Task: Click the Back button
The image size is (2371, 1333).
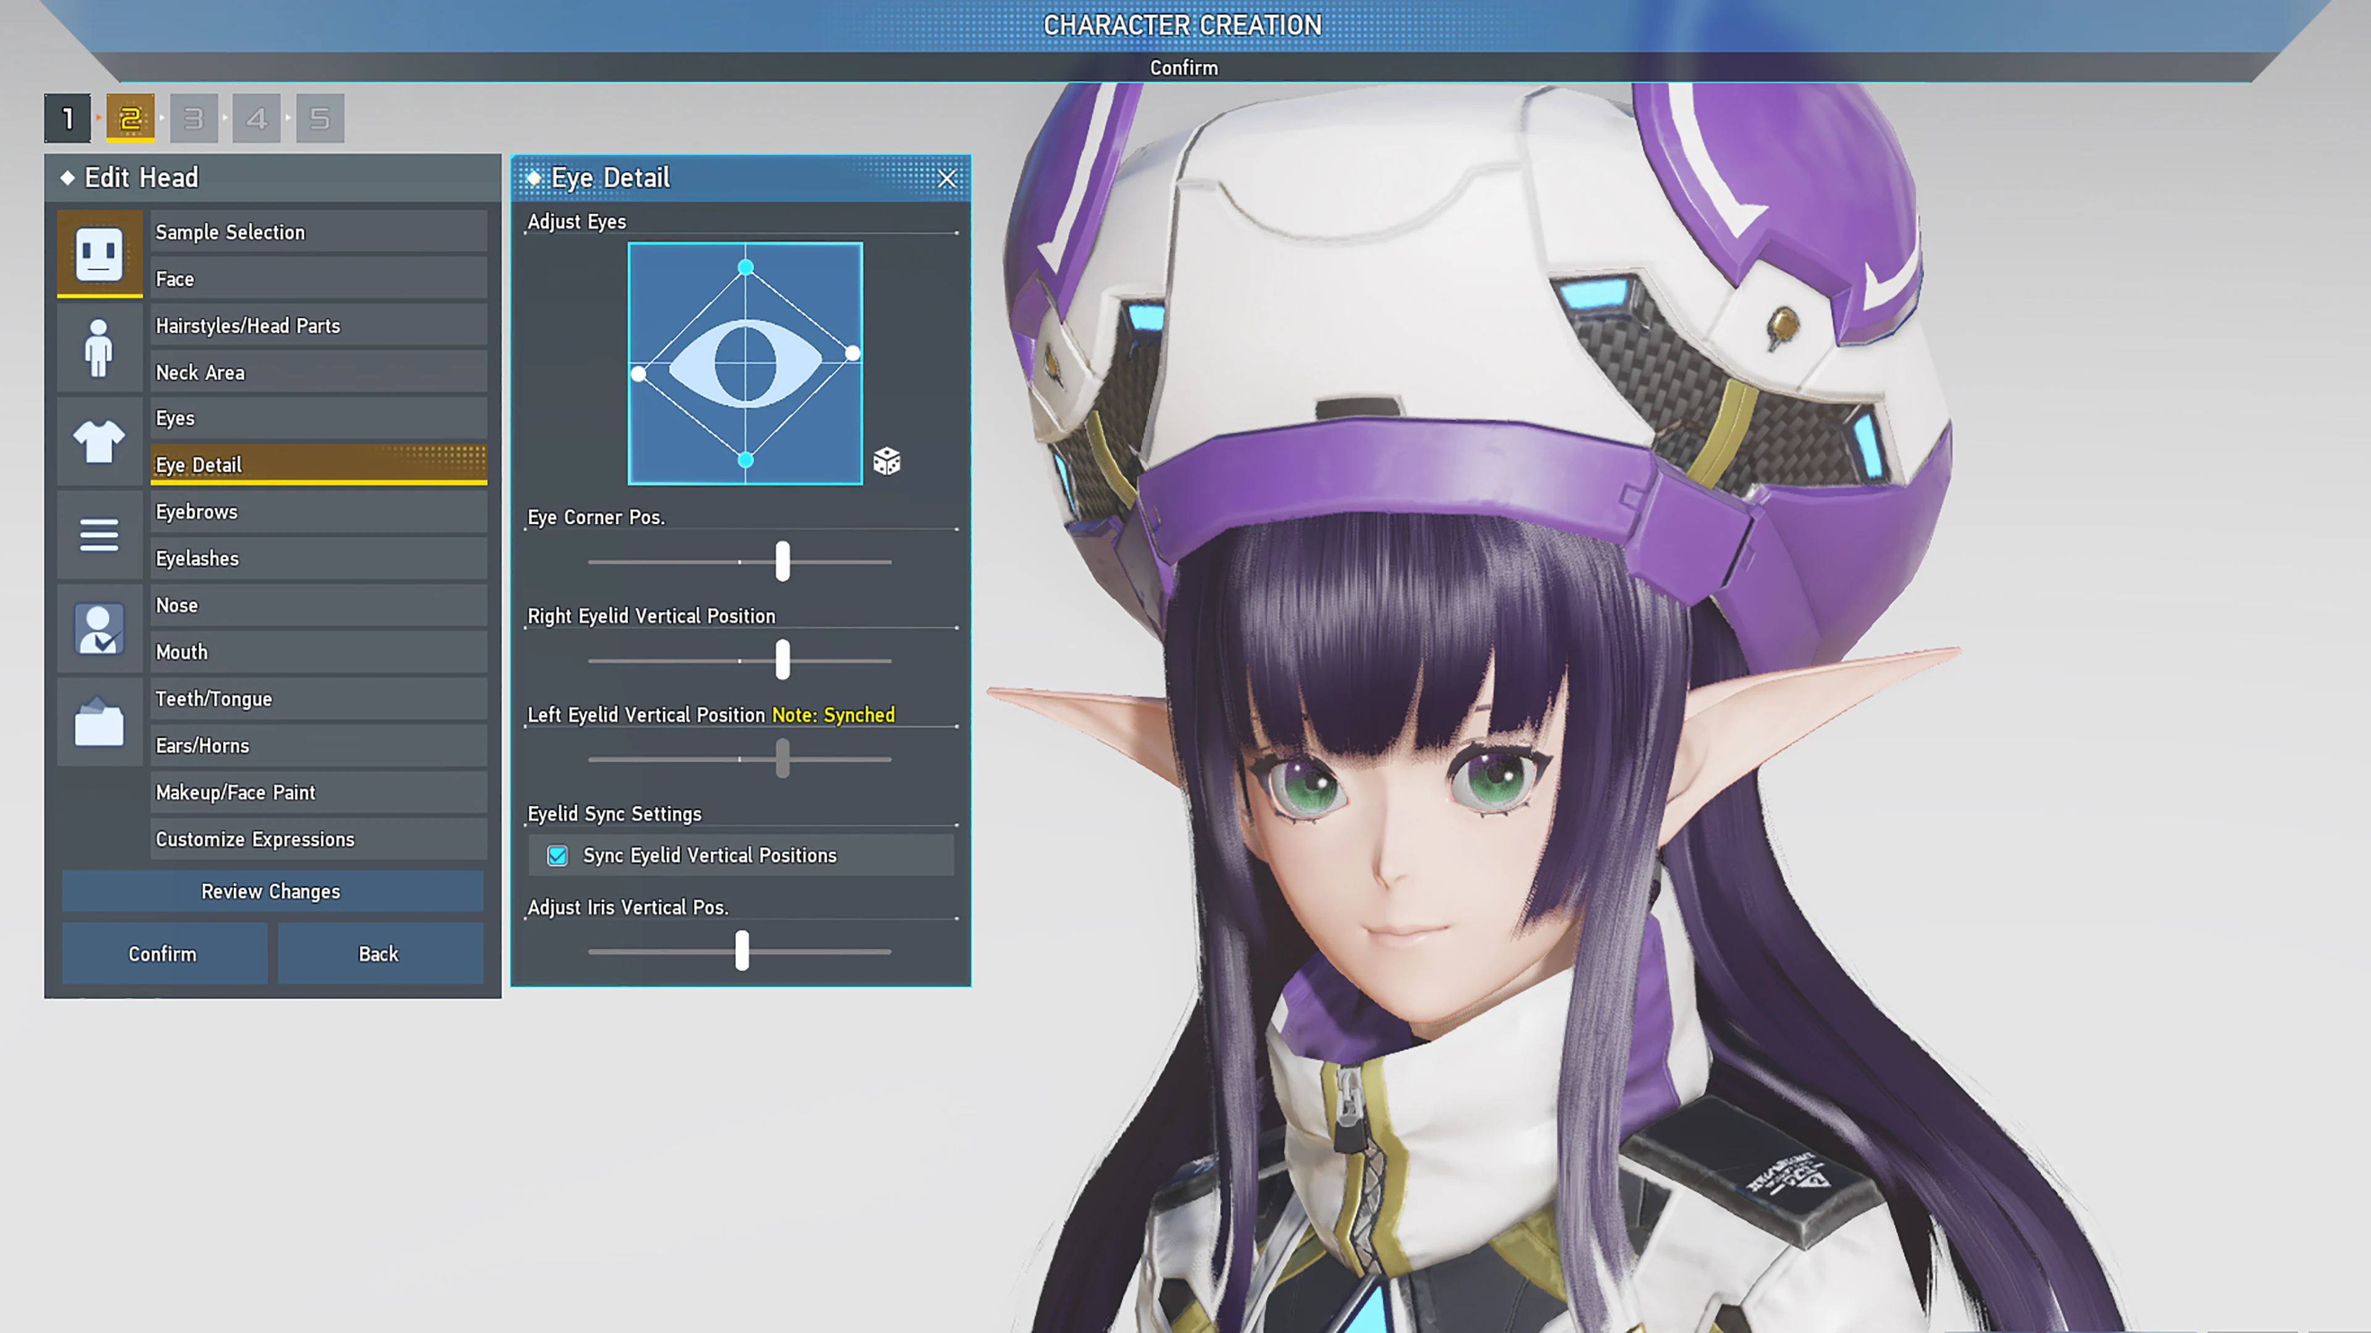Action: point(378,953)
